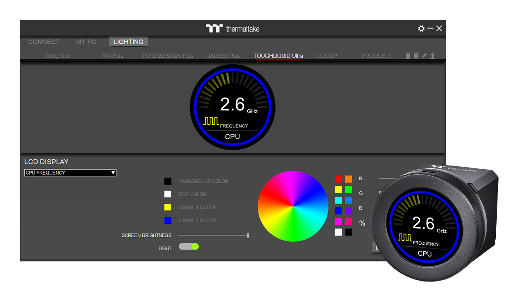Click the new profile icon beside PROFILE_1
This screenshot has width=525, height=295.
(408, 56)
